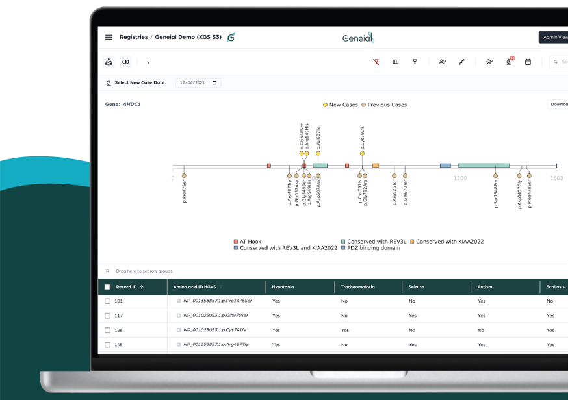Image resolution: width=568 pixels, height=400 pixels.
Task: Sort by Seizure column header
Action: [416, 287]
